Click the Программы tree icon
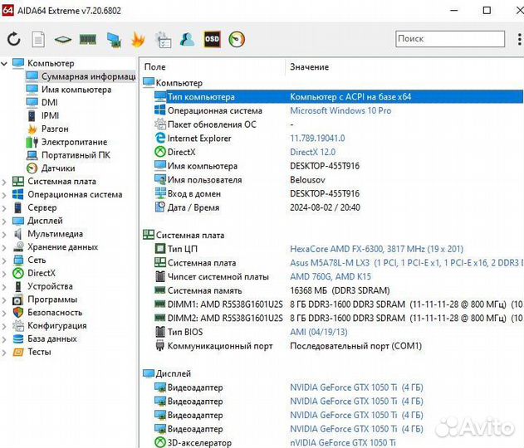The width and height of the screenshot is (524, 448). (x=18, y=299)
